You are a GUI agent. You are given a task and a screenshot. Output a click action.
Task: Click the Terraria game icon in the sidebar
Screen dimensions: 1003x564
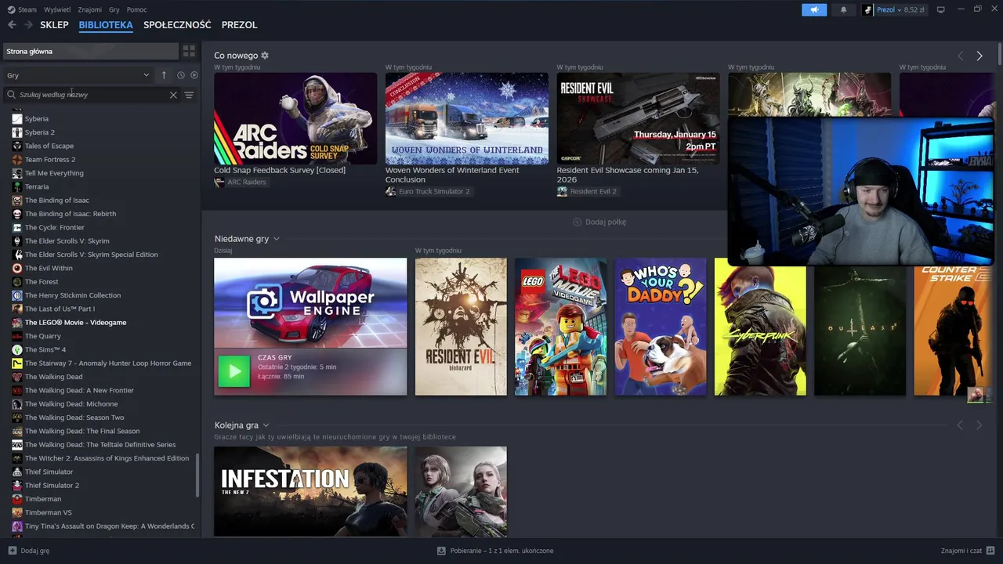(x=17, y=186)
